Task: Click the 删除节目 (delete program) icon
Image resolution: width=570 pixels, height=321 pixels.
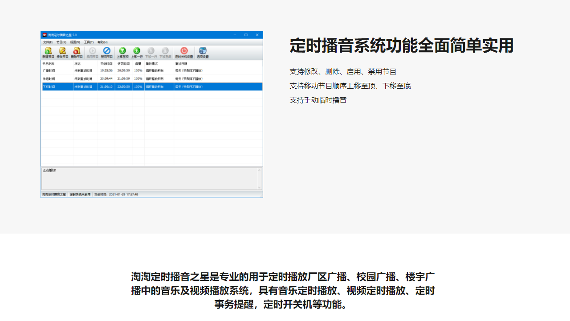Action: pos(77,51)
